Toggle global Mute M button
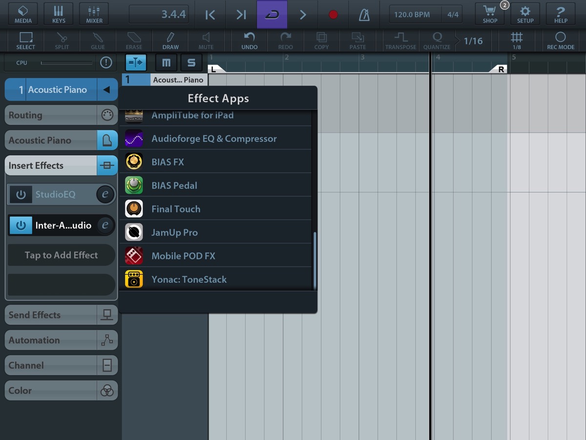 pos(167,63)
